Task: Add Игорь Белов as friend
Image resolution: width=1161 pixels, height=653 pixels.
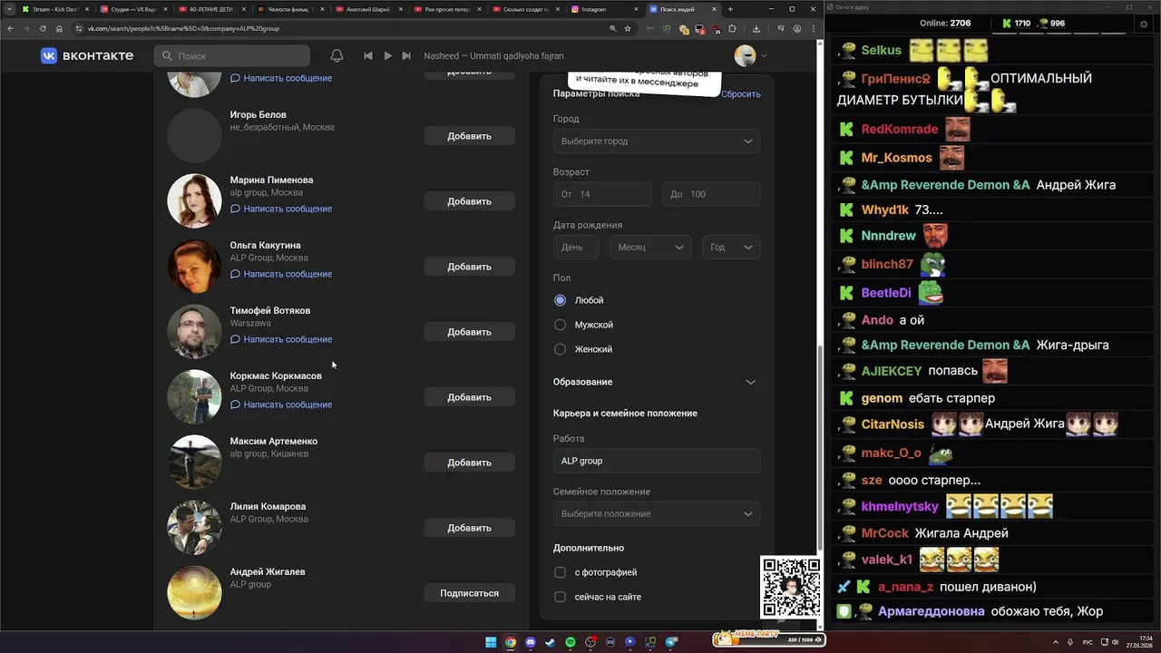Action: [469, 136]
